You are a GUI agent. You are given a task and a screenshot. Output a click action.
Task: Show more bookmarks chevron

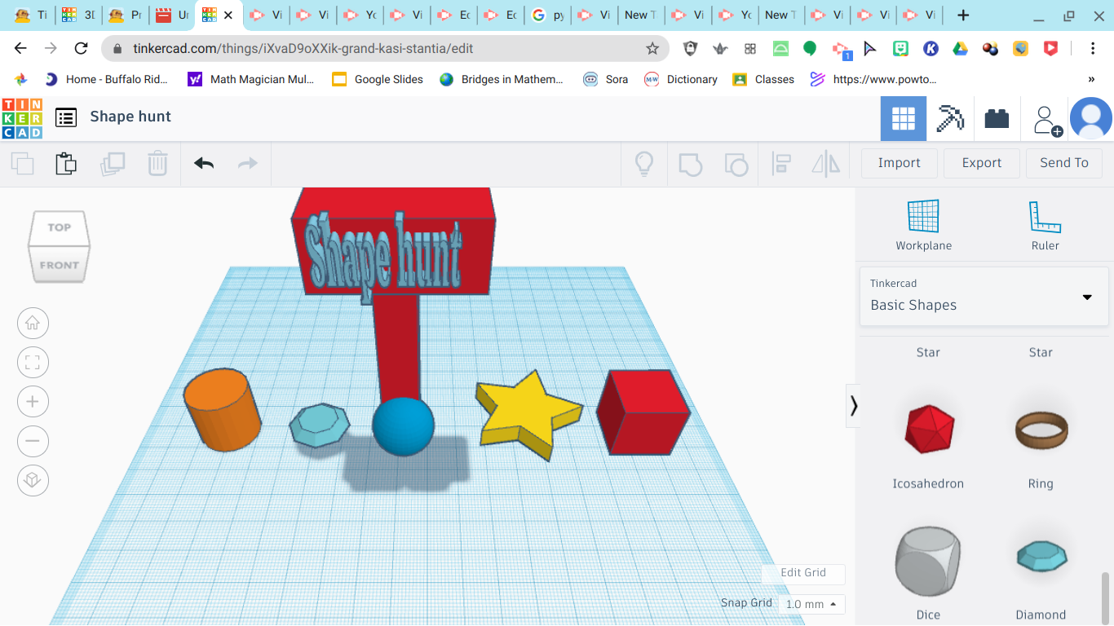pos(1091,79)
